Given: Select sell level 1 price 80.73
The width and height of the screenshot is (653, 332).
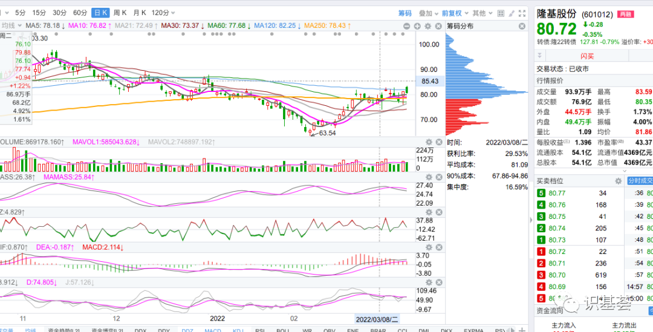Looking at the screenshot, I should (x=556, y=239).
